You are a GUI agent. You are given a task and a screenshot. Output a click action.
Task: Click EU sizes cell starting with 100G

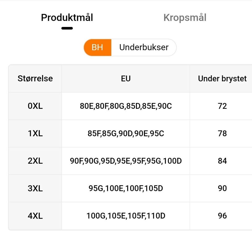(126, 216)
